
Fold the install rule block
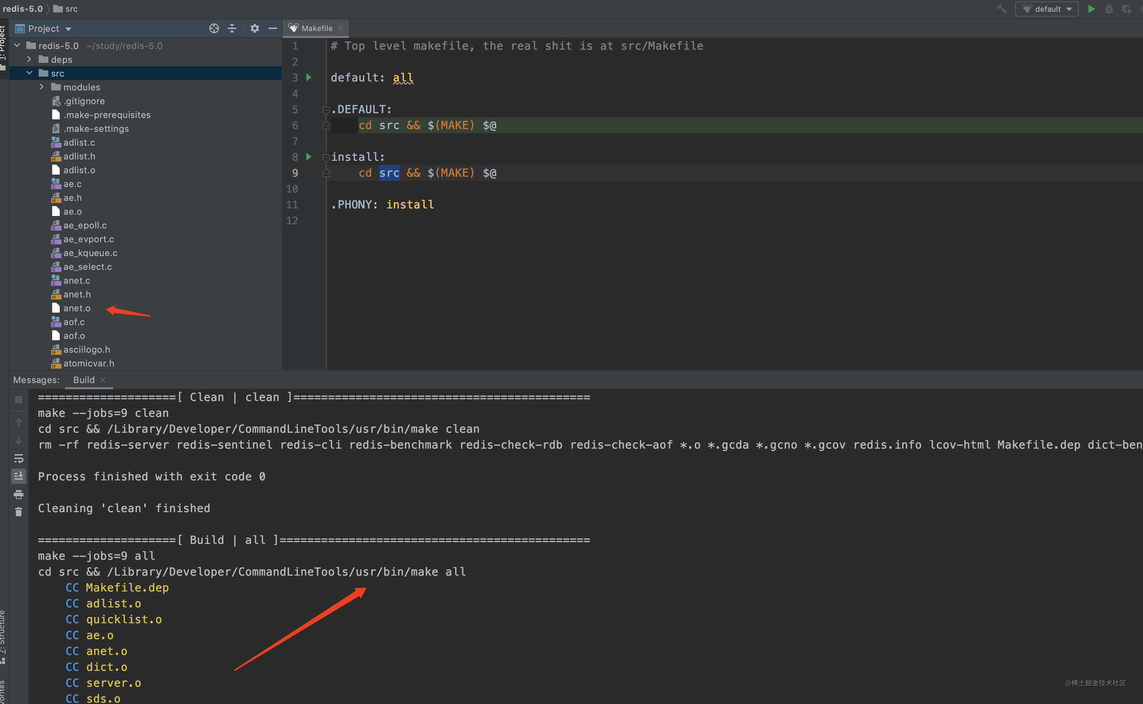(326, 157)
